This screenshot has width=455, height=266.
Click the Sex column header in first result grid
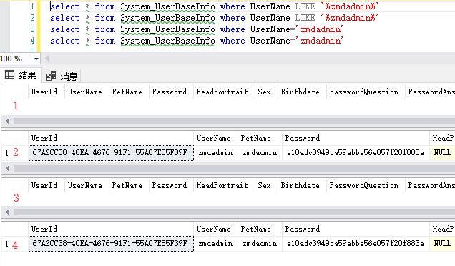point(266,92)
